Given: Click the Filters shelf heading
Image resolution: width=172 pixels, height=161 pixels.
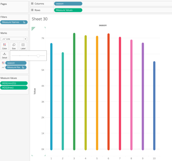Looking at the screenshot, I should point(4,17).
